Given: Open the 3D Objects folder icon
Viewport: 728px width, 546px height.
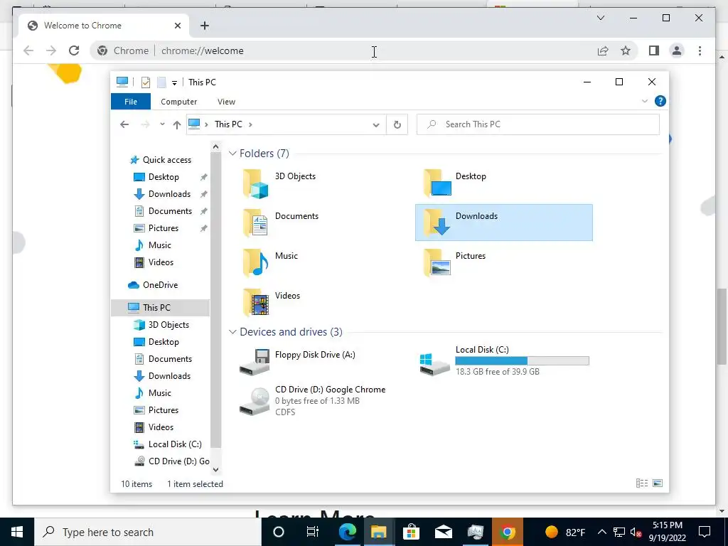Looking at the screenshot, I should click(x=256, y=183).
